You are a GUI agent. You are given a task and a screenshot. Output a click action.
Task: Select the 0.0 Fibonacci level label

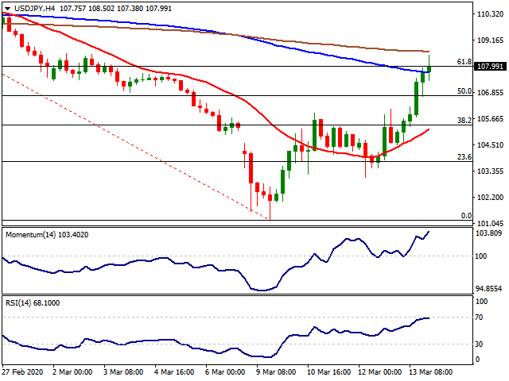pos(466,216)
